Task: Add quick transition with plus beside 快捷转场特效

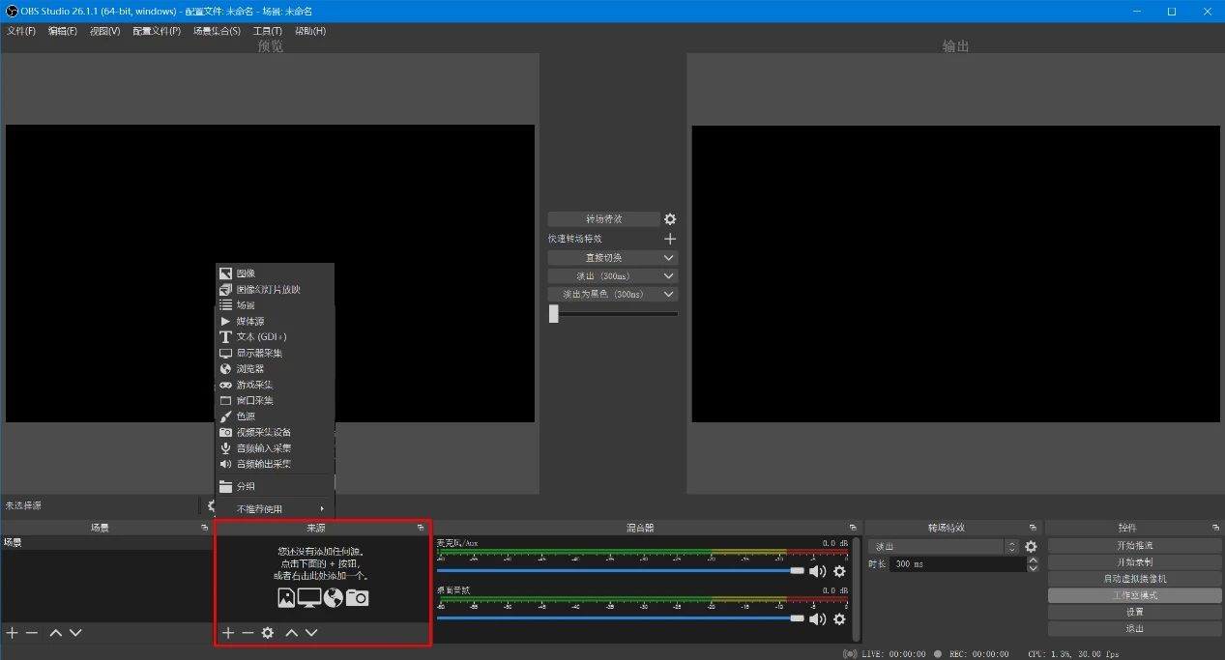Action: coord(670,239)
